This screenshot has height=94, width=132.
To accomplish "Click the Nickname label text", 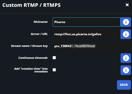I will click(x=41, y=22).
